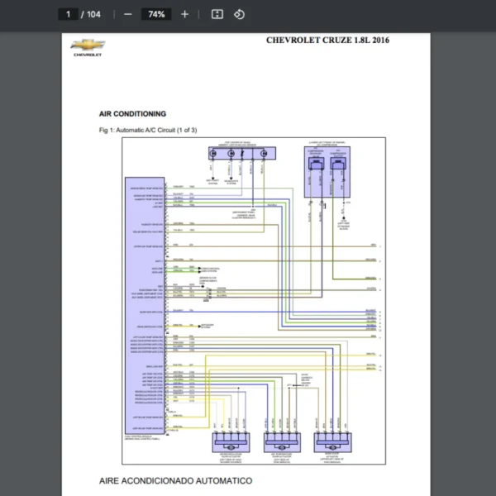Screen dimensions: 496x496
Task: Click the 74% zoom level box
Action: tap(155, 14)
